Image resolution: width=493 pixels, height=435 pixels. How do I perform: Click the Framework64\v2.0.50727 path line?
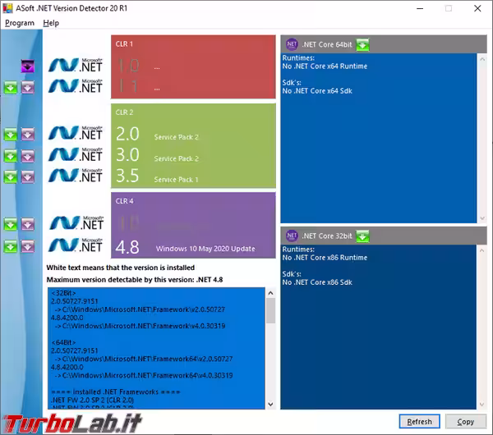(144, 359)
